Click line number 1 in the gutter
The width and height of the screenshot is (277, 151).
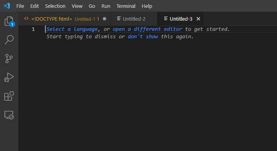(x=33, y=29)
